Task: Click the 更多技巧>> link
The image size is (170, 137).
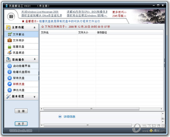Action: click(119, 12)
